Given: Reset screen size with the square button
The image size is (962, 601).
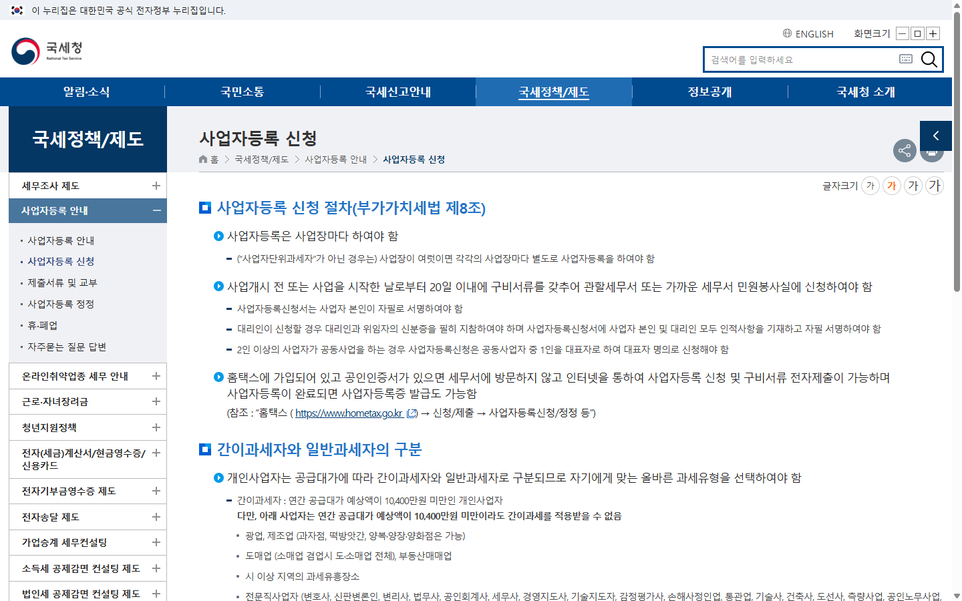Looking at the screenshot, I should 918,33.
